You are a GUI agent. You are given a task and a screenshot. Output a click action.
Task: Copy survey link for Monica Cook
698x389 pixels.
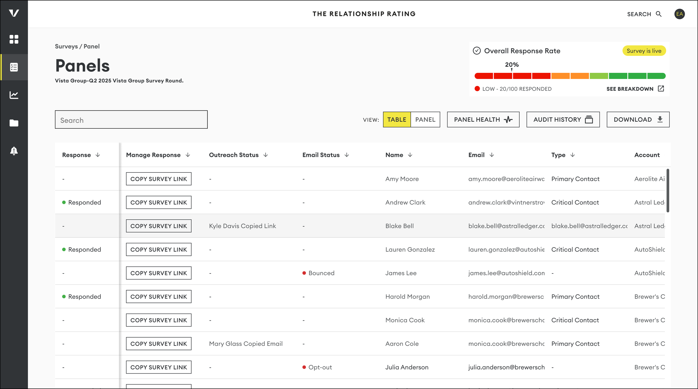point(159,320)
